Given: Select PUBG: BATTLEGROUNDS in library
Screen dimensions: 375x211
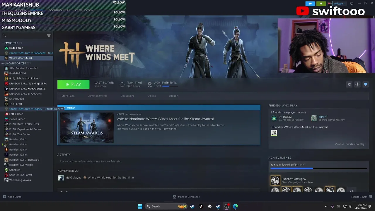Looking at the screenshot, I should (24, 124).
